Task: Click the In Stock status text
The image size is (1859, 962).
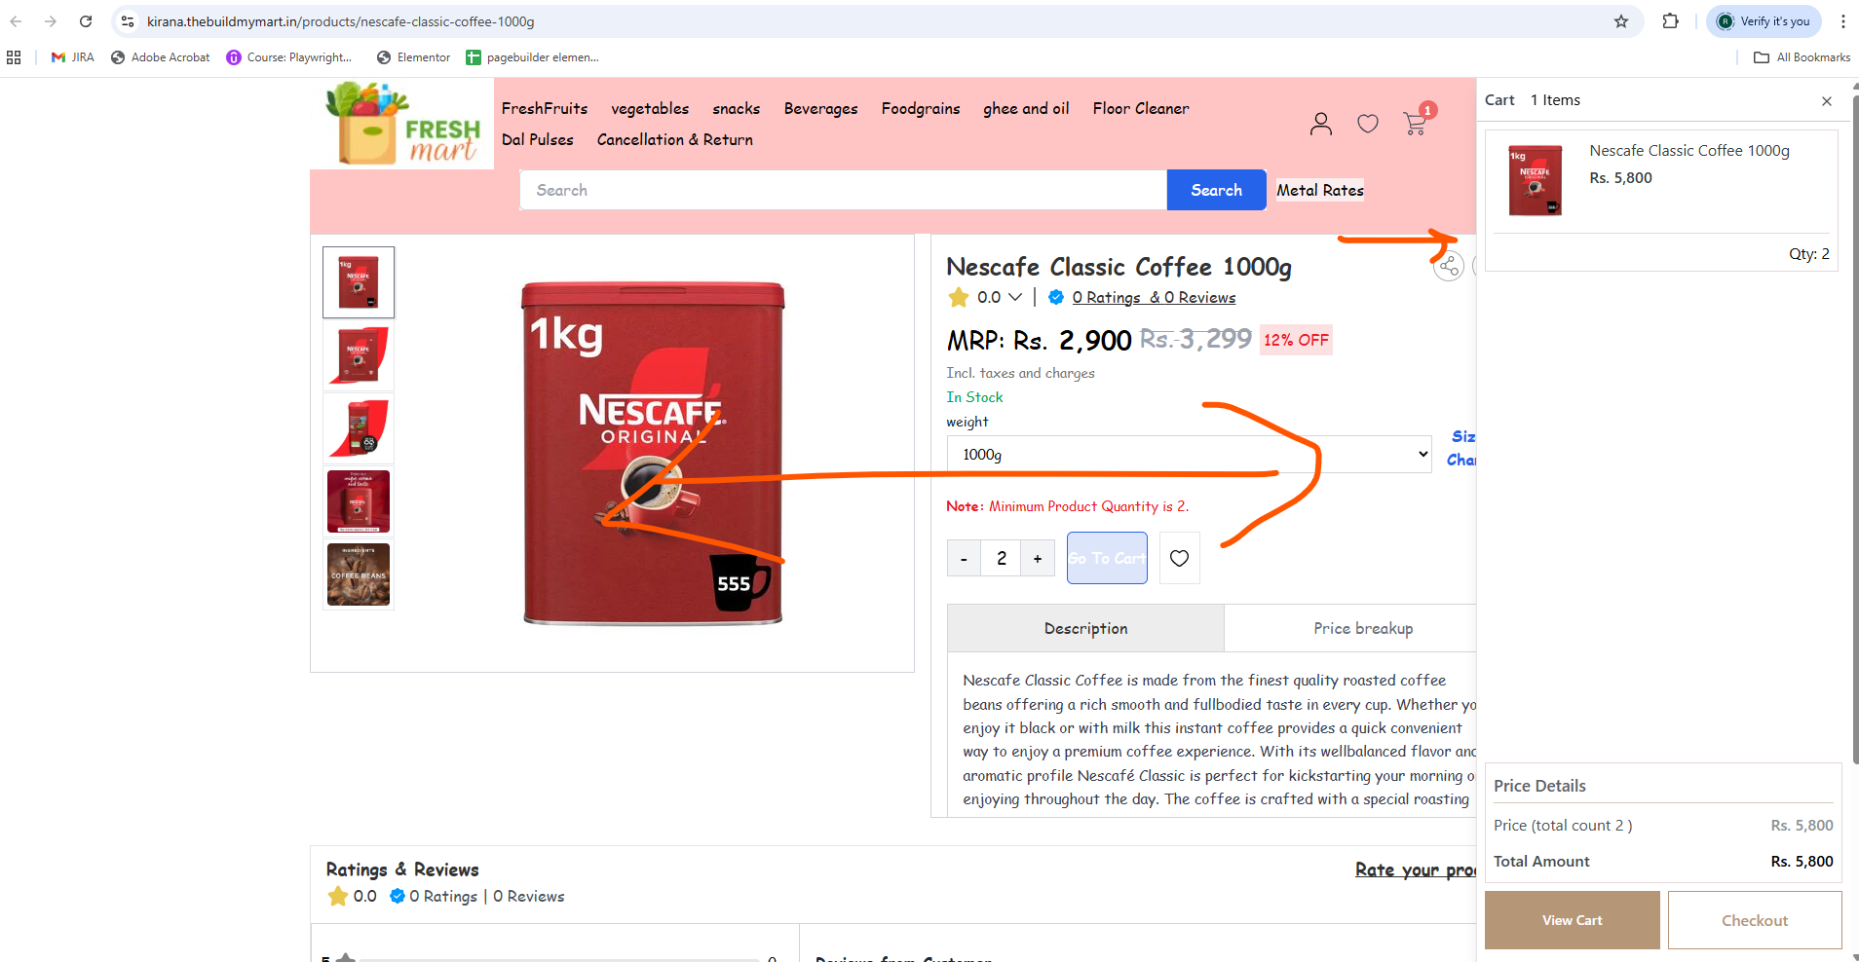Action: [x=974, y=397]
